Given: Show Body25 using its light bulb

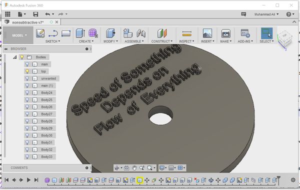Looking at the screenshot, I should (27, 99).
